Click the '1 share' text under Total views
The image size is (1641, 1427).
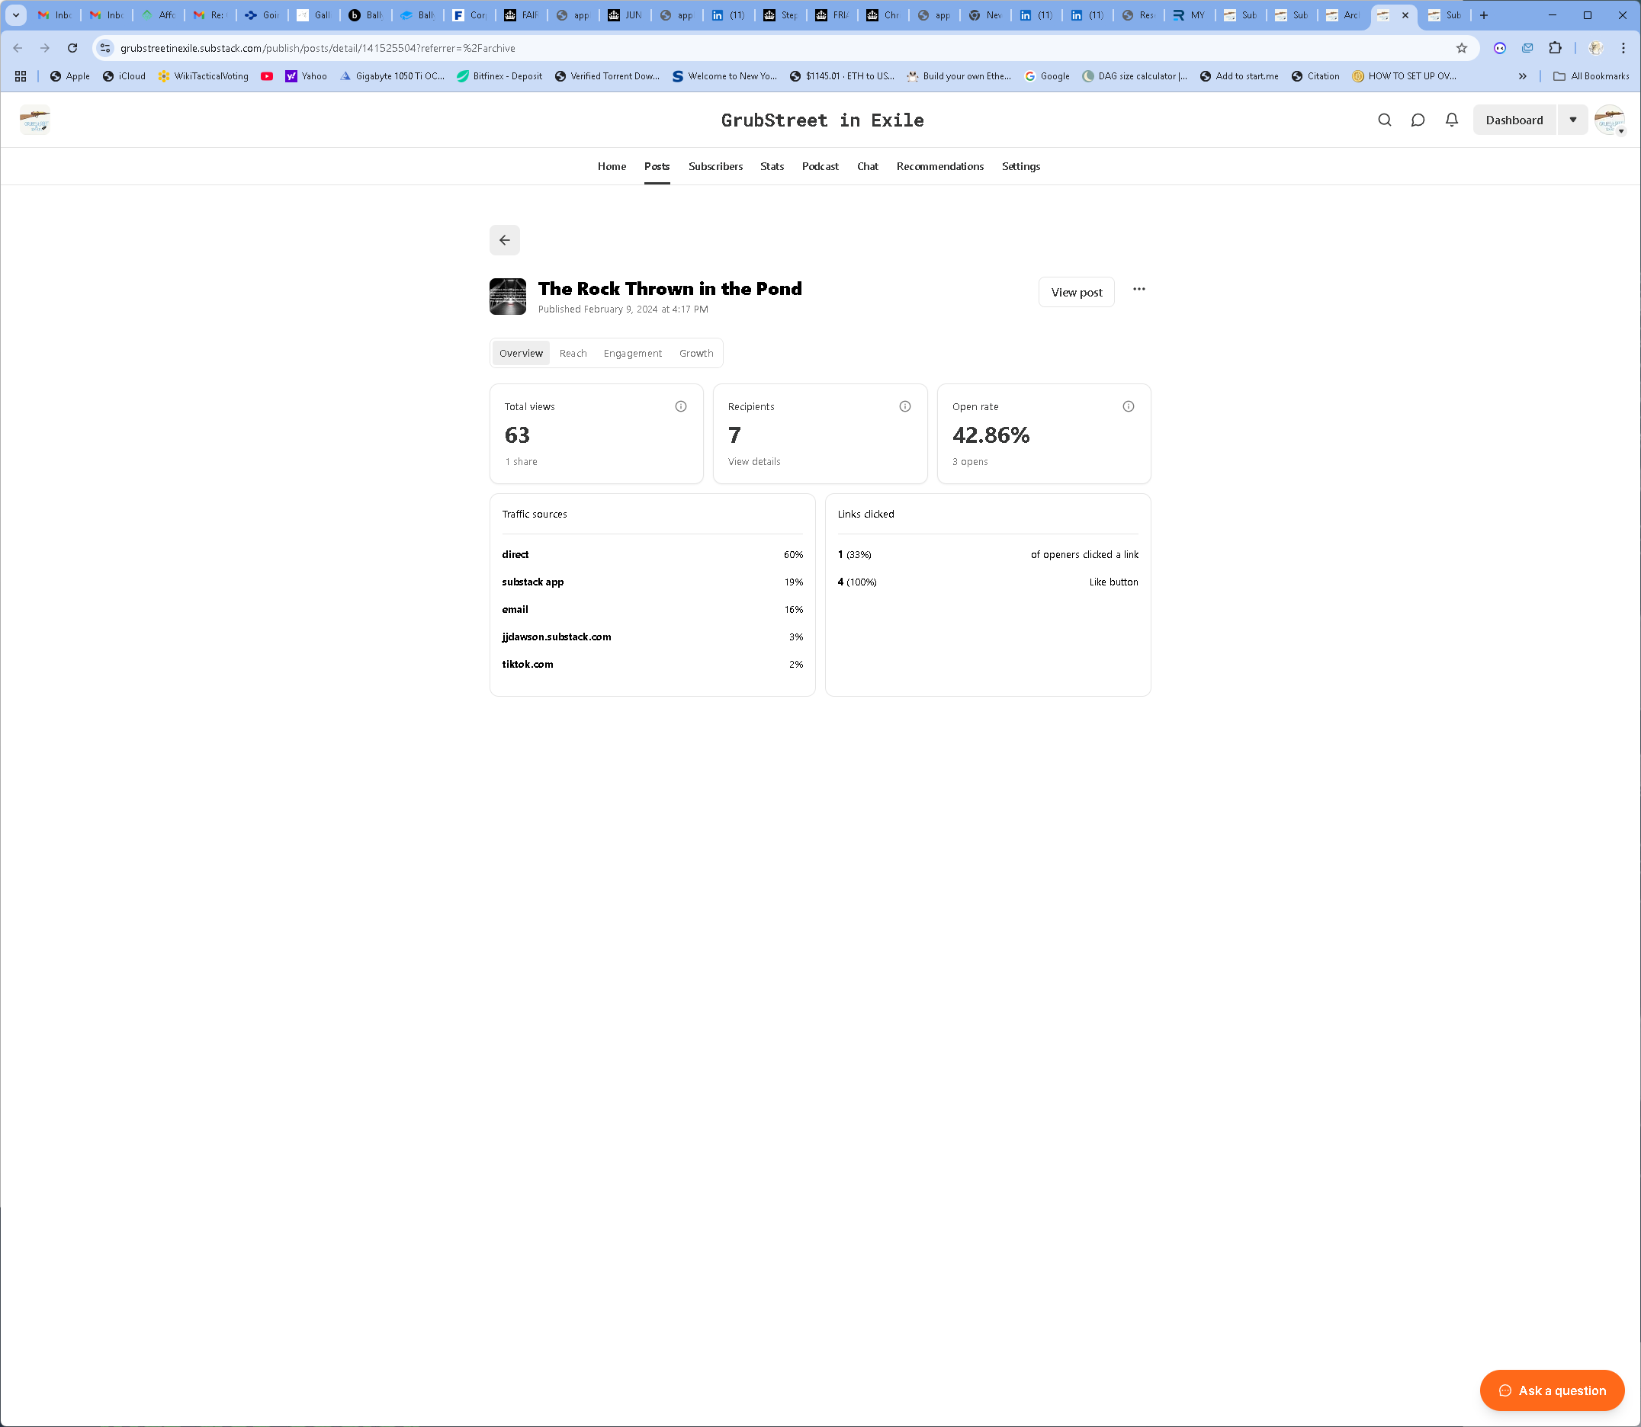[521, 461]
